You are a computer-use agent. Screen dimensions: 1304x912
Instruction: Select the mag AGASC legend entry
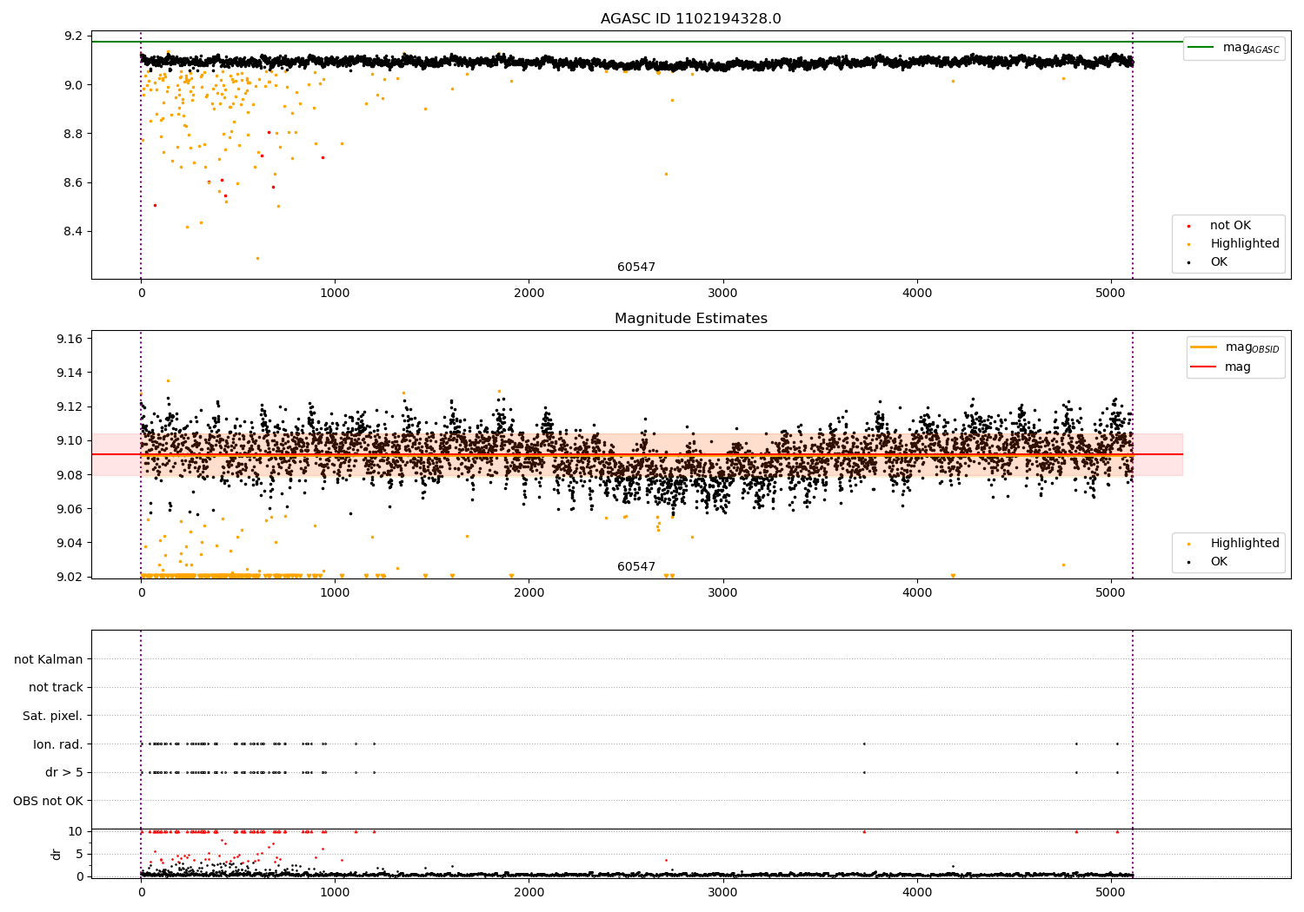(x=1234, y=48)
